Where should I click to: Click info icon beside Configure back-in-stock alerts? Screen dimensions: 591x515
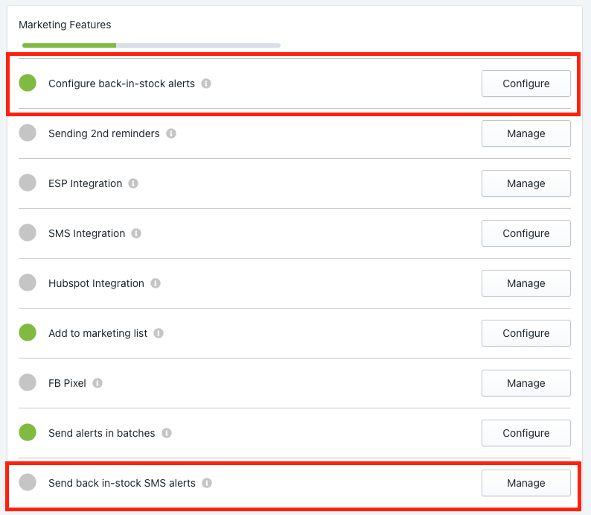(x=205, y=83)
